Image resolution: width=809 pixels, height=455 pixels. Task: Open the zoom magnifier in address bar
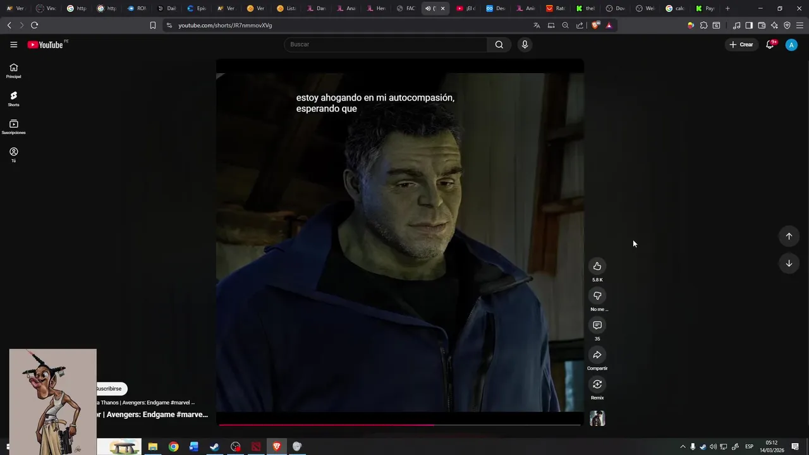tap(565, 25)
